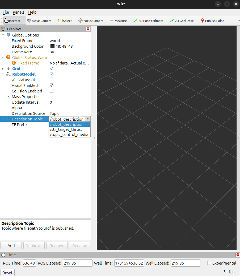Click the Displays panel monitor icon

click(x=3, y=29)
